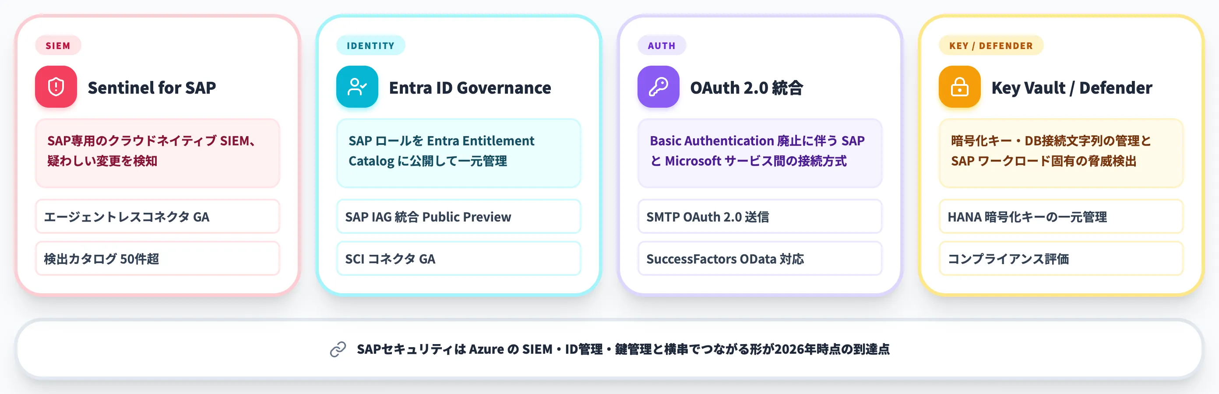The width and height of the screenshot is (1219, 394).
Task: Select the AUTH category badge
Action: click(x=662, y=46)
